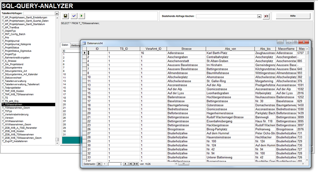Create a new record with the asterisk navigation button

pyautogui.click(x=136, y=164)
